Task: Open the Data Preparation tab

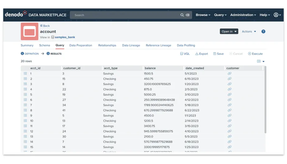Action: click(81, 45)
